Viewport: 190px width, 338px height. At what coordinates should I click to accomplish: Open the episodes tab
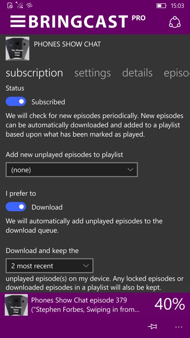[176, 73]
